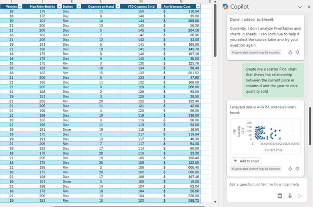Viewport: 313px width, 207px height.
Task: Give thumbs up to the Sheet6 response
Action: [x=290, y=52]
